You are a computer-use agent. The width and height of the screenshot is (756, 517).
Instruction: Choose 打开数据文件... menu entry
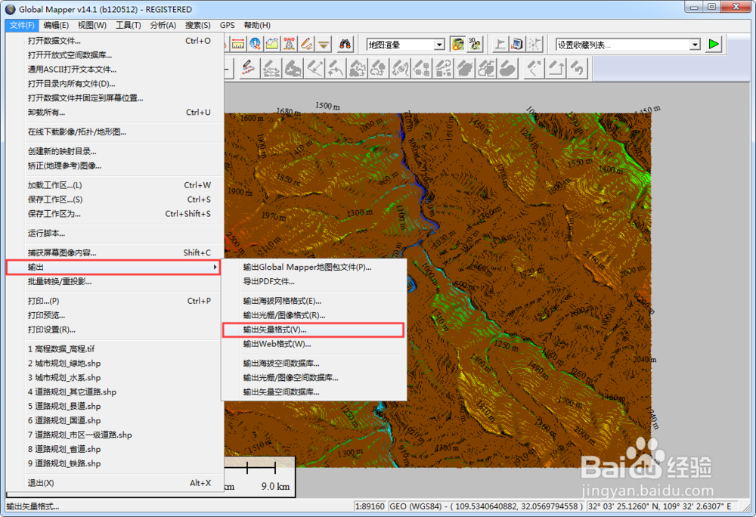[x=115, y=41]
